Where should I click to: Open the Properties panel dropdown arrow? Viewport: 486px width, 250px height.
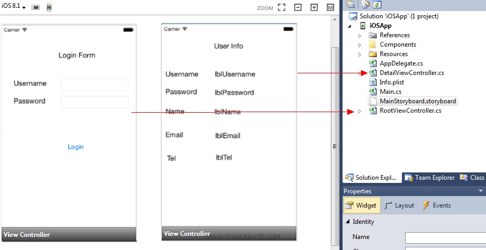481,191
